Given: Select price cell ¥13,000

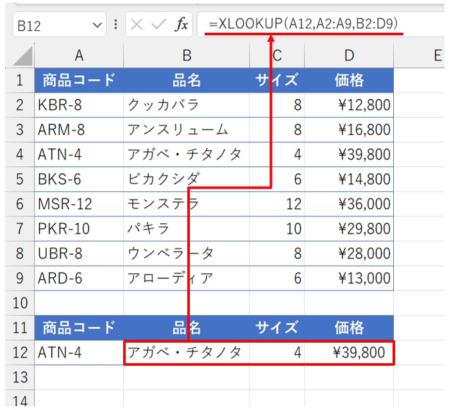Looking at the screenshot, I should point(349,278).
